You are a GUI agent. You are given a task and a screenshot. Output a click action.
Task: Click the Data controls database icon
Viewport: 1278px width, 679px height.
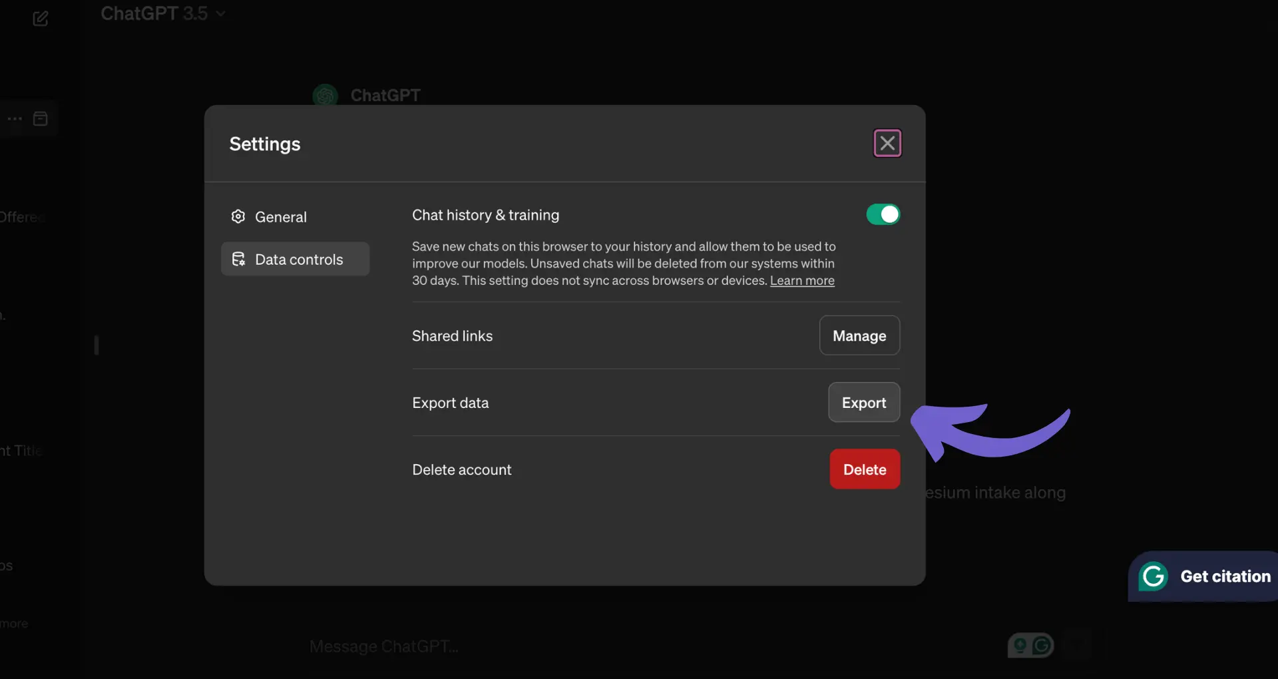pos(238,259)
